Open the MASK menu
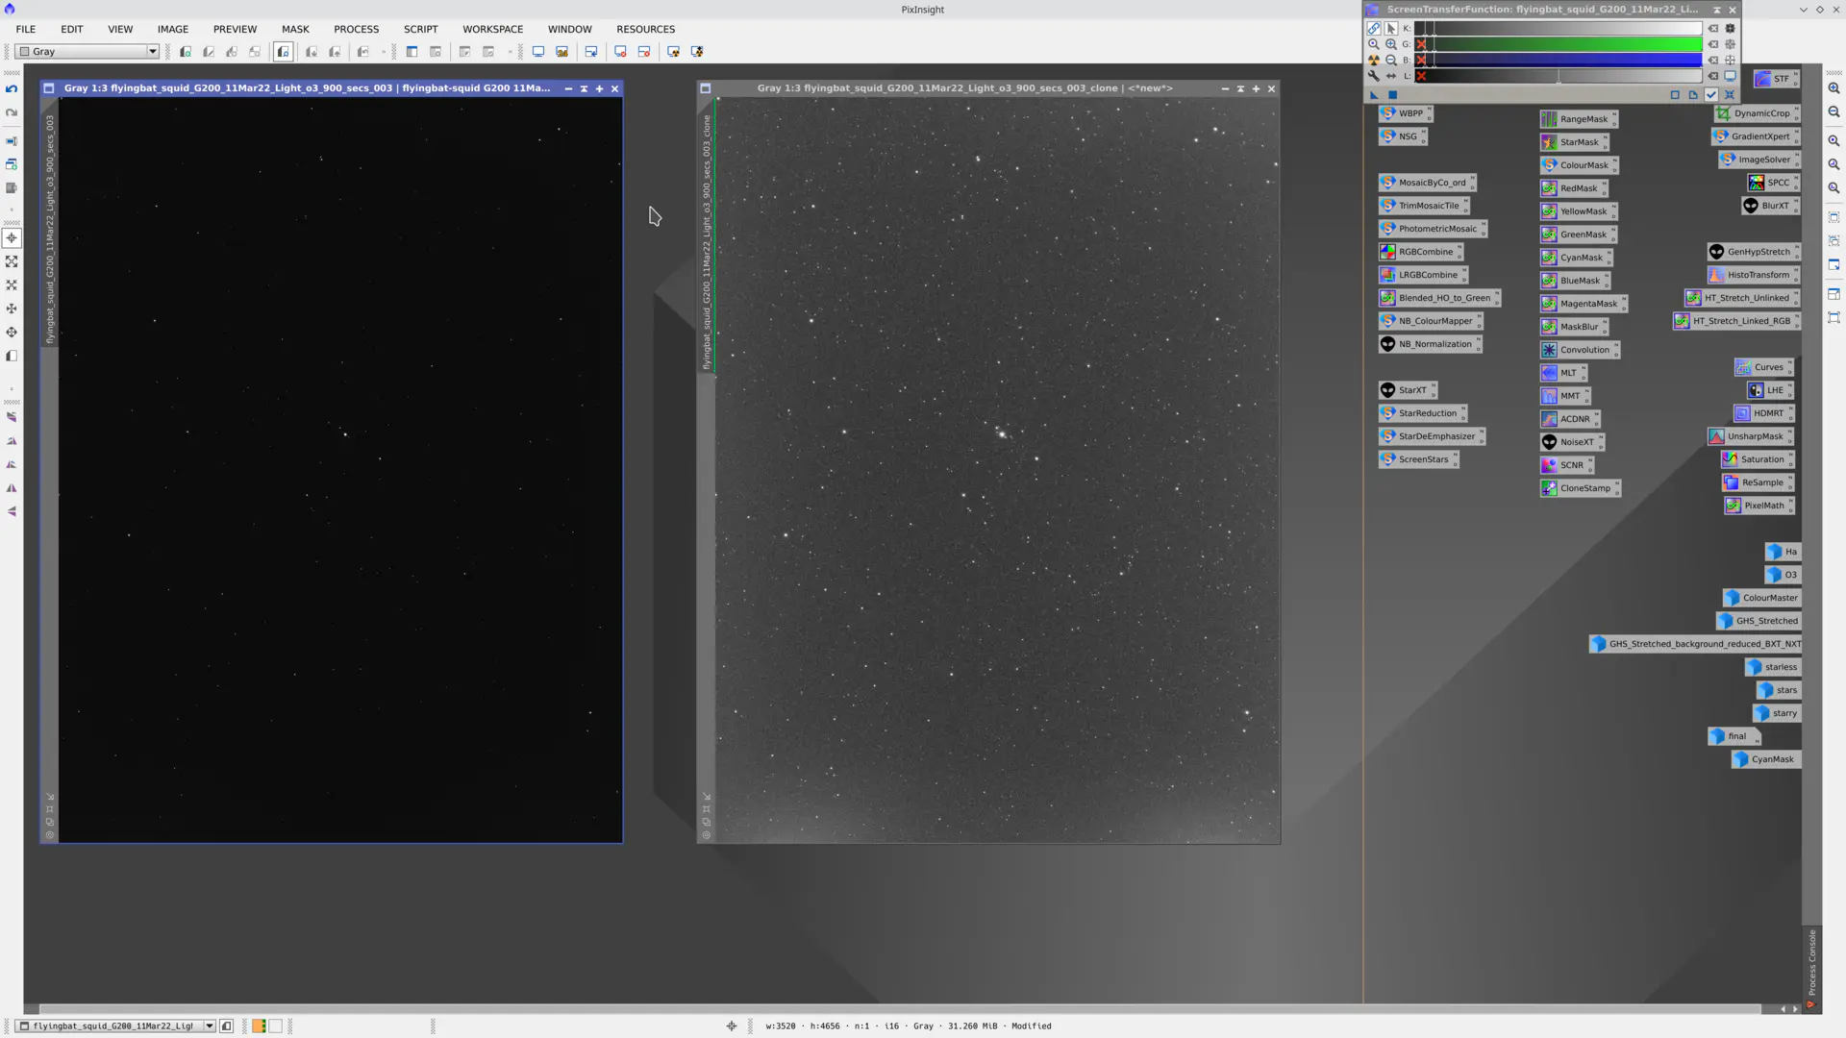Viewport: 1846px width, 1038px height. click(x=295, y=29)
